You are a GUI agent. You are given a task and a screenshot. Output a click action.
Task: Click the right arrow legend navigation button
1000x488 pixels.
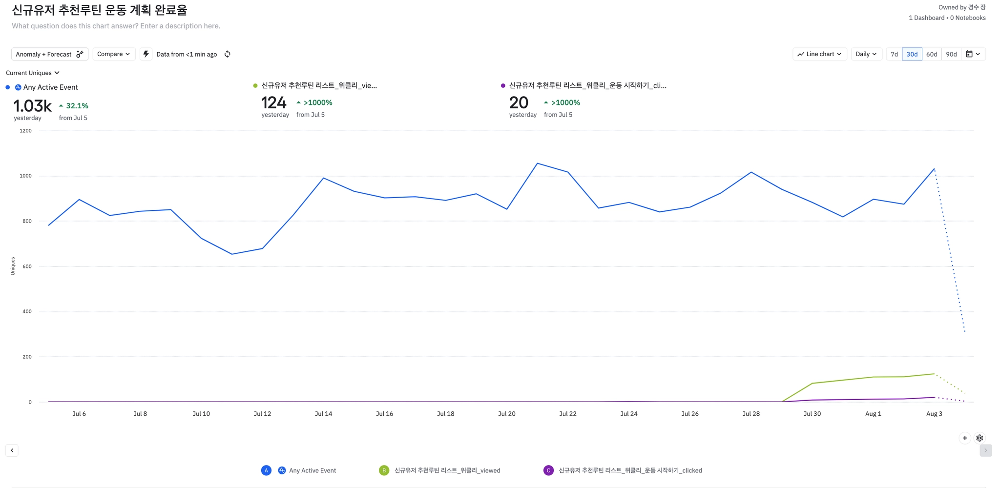(985, 450)
